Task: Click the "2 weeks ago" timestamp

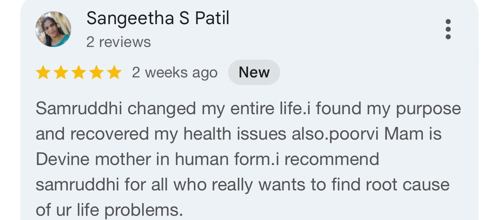Action: tap(174, 73)
